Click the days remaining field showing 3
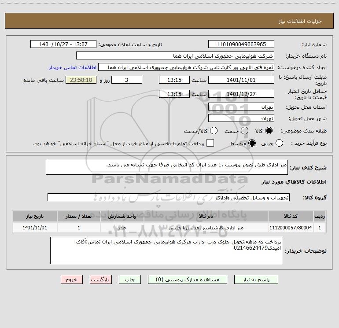Viewport: 339px width, 328px height. 127,80
